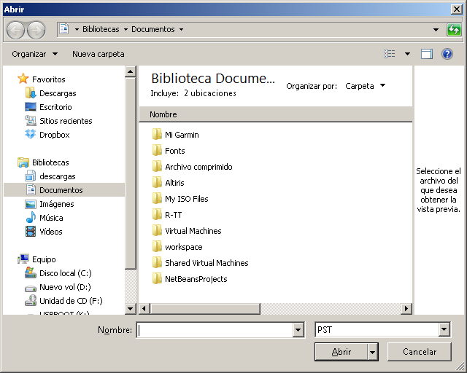
Task: Expand the address bar history dropdown
Action: [x=436, y=29]
